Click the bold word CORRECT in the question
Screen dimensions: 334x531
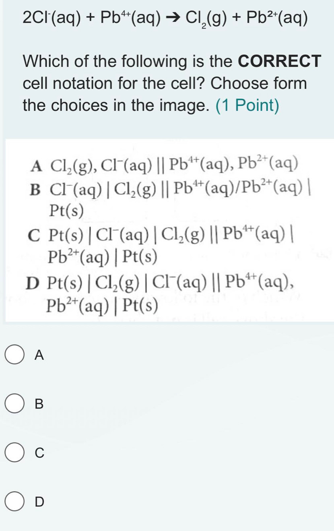(280, 61)
